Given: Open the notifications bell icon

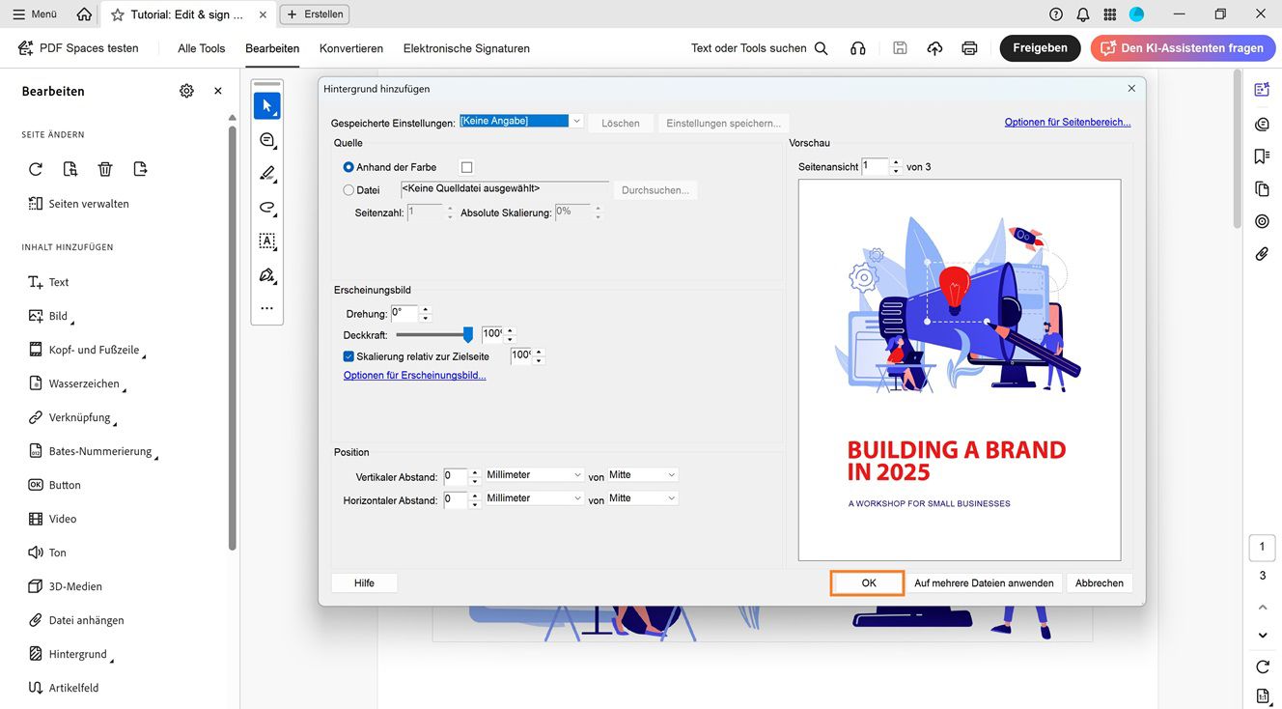Looking at the screenshot, I should [1083, 14].
